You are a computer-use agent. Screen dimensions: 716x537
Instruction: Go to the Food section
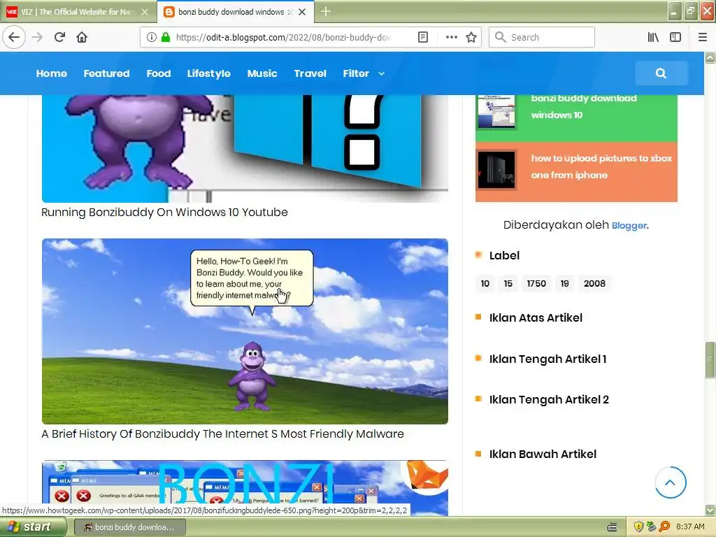[159, 73]
